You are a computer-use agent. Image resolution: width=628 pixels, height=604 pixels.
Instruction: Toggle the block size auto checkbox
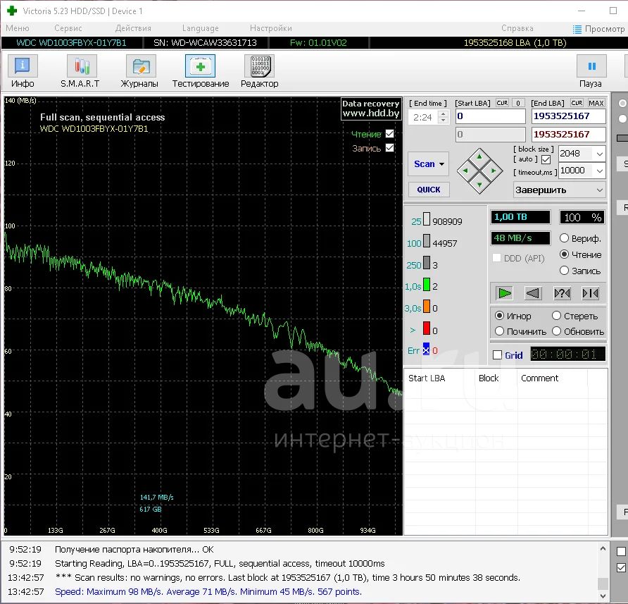[x=546, y=159]
